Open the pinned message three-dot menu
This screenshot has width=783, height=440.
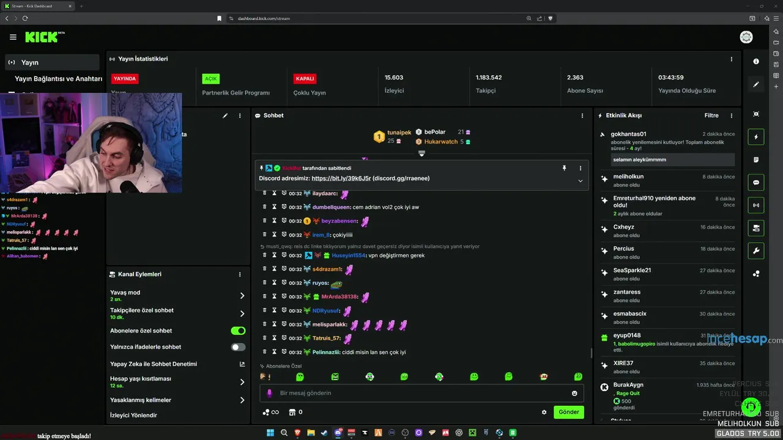pos(581,168)
